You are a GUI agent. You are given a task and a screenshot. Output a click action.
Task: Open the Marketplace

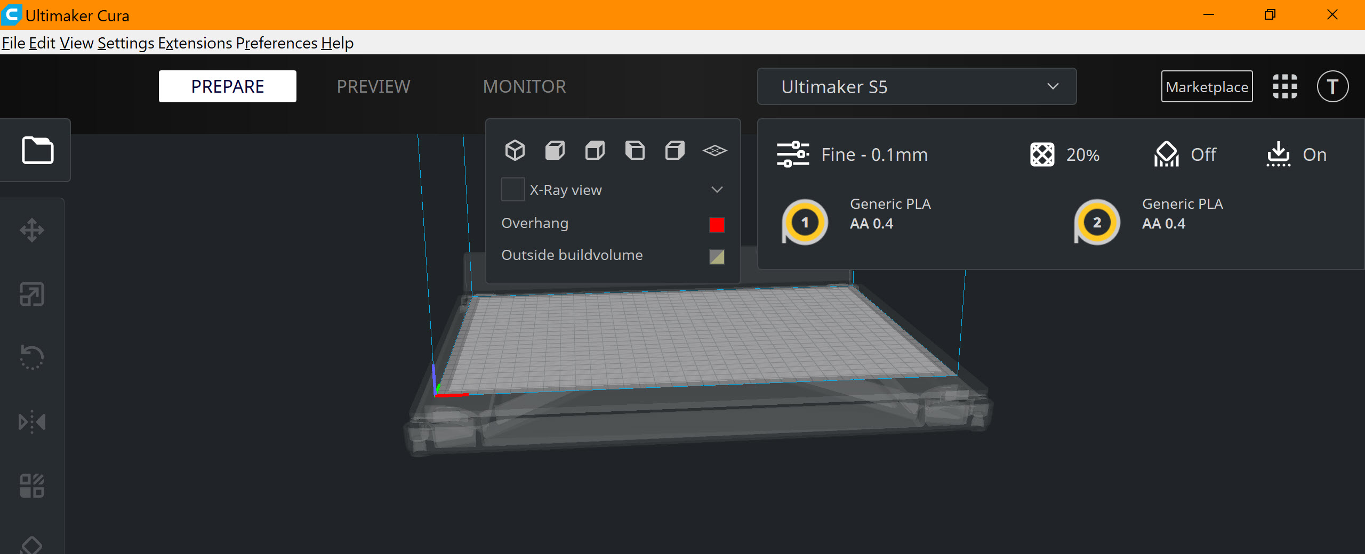pyautogui.click(x=1207, y=86)
